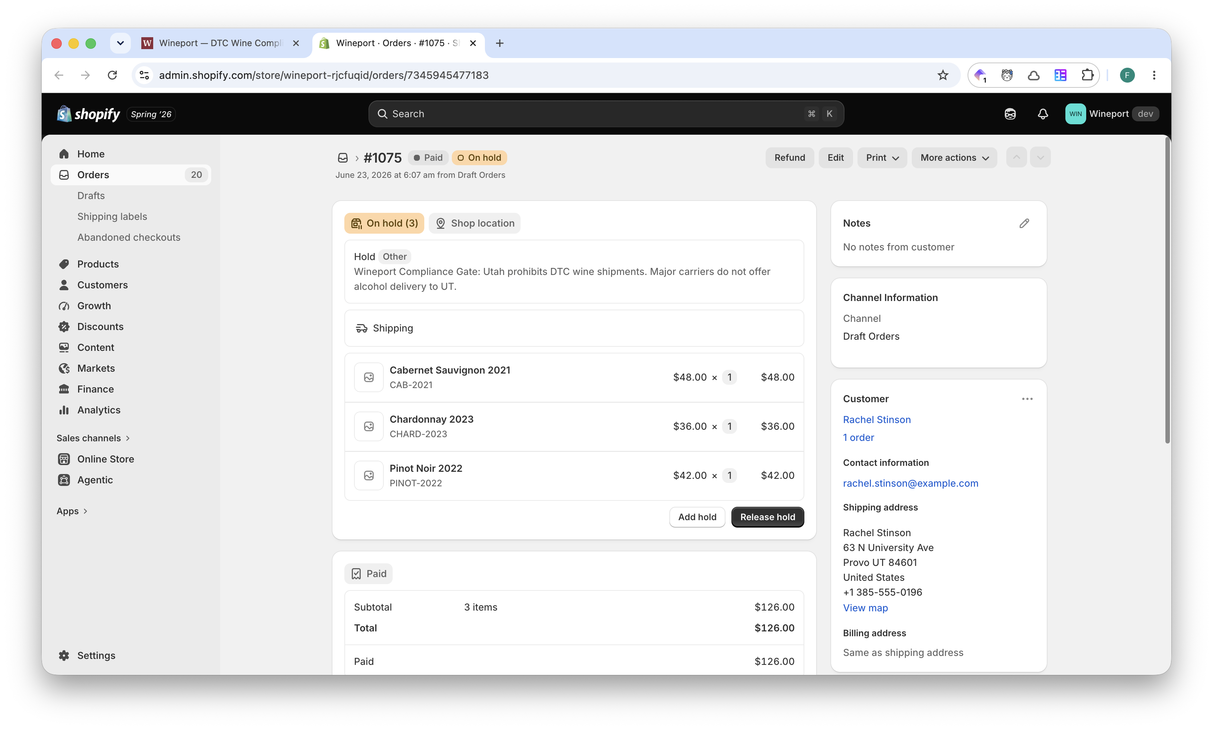1213x730 pixels.
Task: Click the Release hold button
Action: (x=767, y=517)
